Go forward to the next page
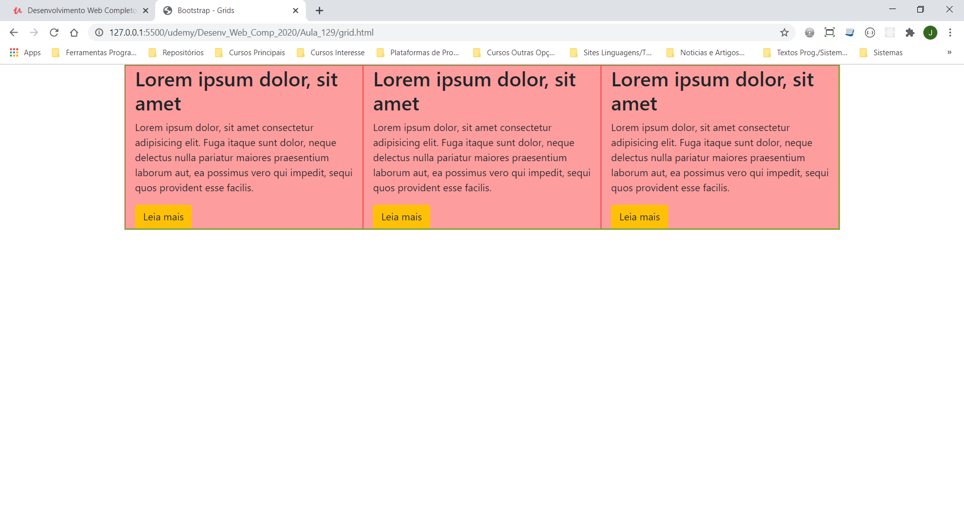Viewport: 964px width, 517px height. 34,33
